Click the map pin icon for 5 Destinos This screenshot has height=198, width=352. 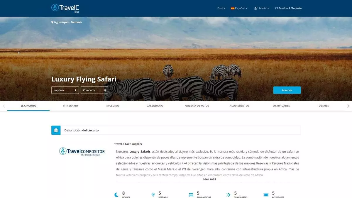[x=153, y=195]
